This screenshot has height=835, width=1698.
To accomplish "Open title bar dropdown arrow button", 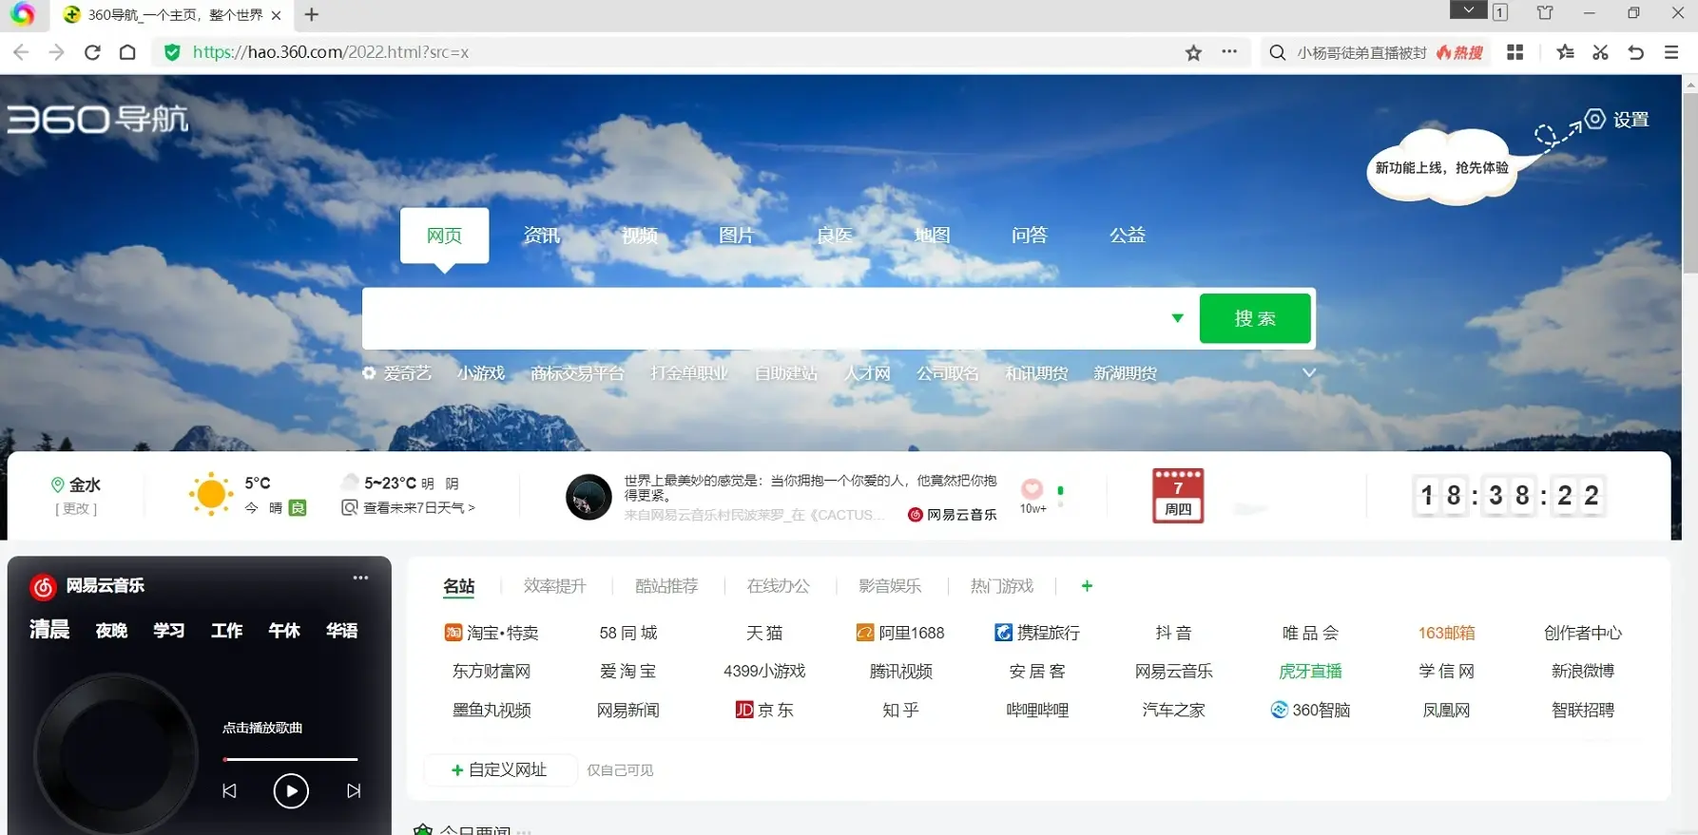I will click(x=1469, y=9).
